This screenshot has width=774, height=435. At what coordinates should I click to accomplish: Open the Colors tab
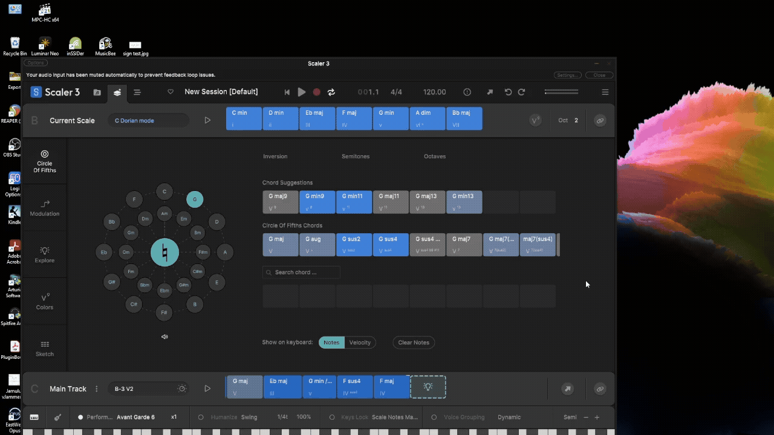[x=45, y=301]
